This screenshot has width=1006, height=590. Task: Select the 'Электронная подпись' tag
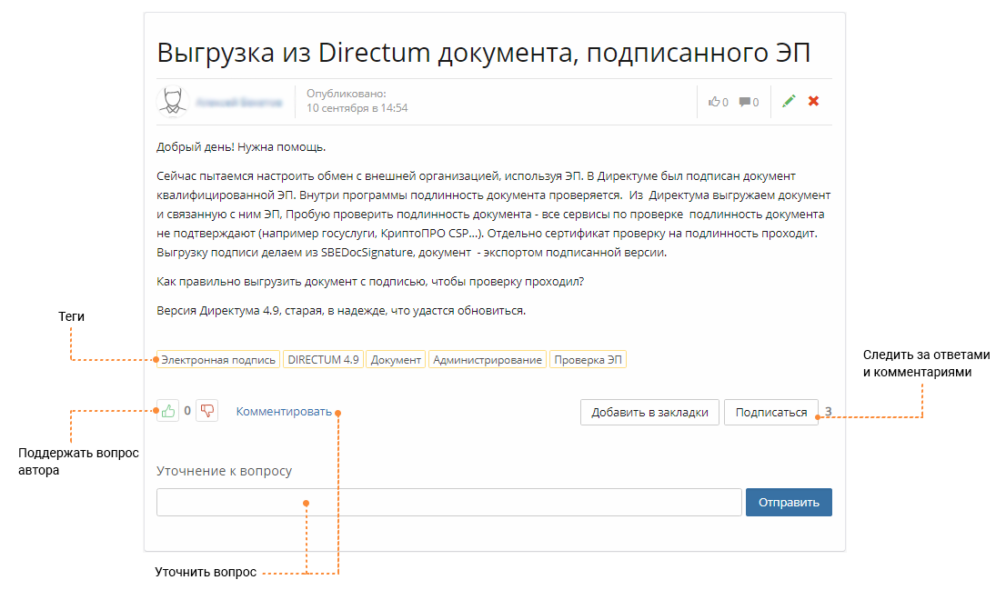(218, 360)
